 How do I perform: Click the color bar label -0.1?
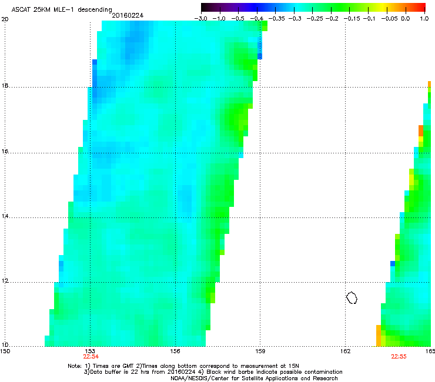pyautogui.click(x=369, y=19)
